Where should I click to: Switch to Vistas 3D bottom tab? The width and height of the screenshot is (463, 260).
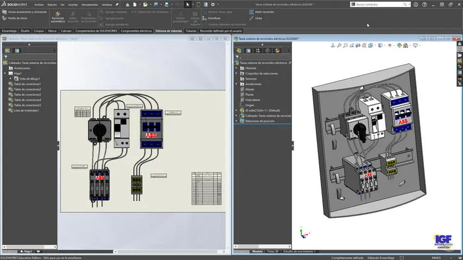[x=272, y=251]
